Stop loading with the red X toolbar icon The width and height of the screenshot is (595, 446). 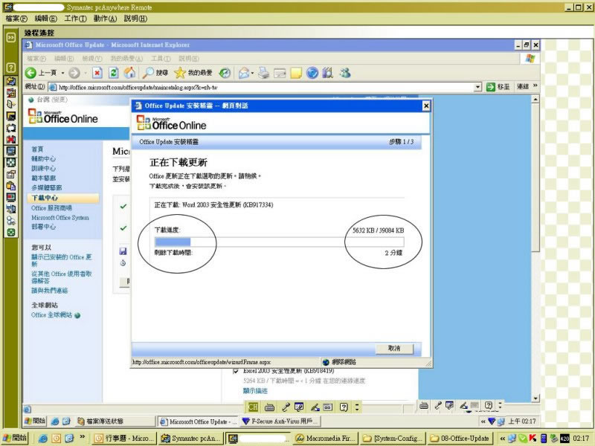[97, 73]
